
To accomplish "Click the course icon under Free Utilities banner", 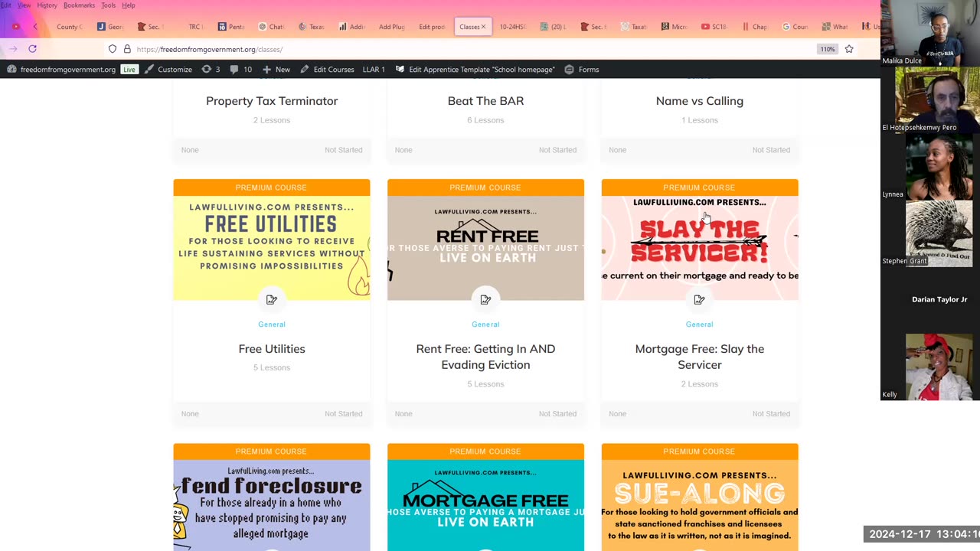I will [x=272, y=300].
